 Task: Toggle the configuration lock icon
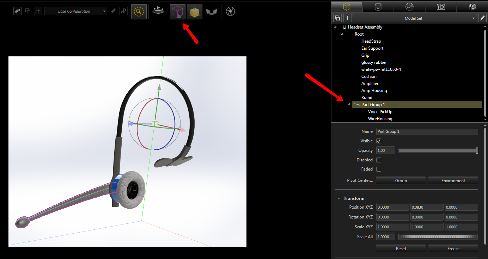(123, 11)
